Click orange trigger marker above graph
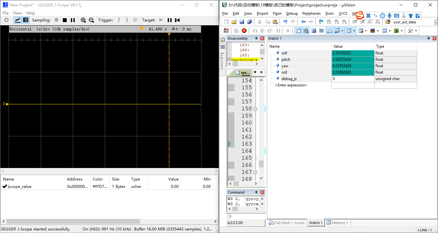The image size is (438, 233). coord(141,29)
